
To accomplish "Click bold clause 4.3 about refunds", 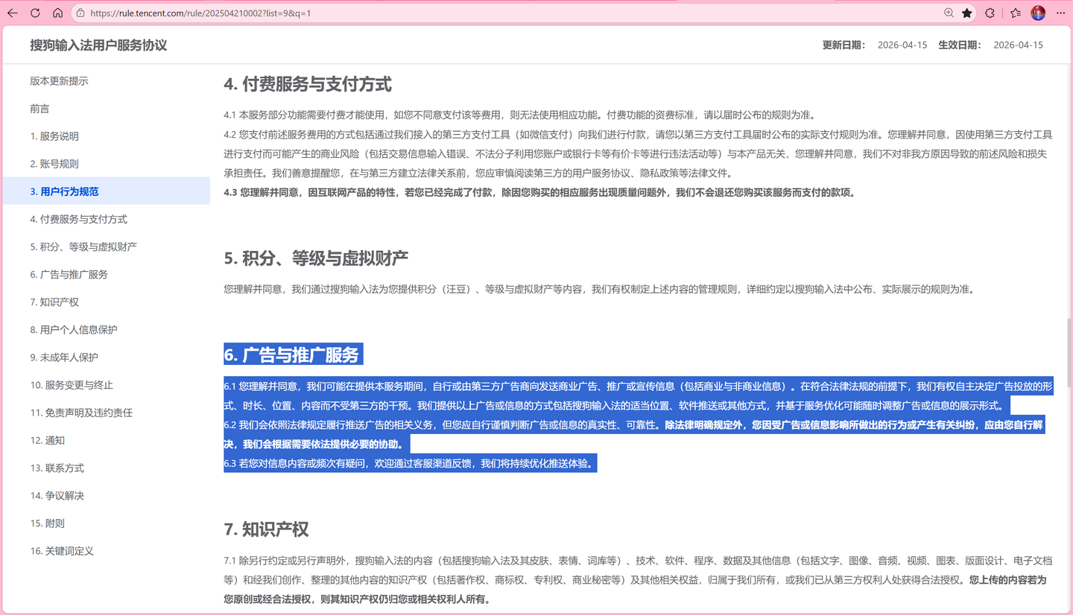I will 540,192.
